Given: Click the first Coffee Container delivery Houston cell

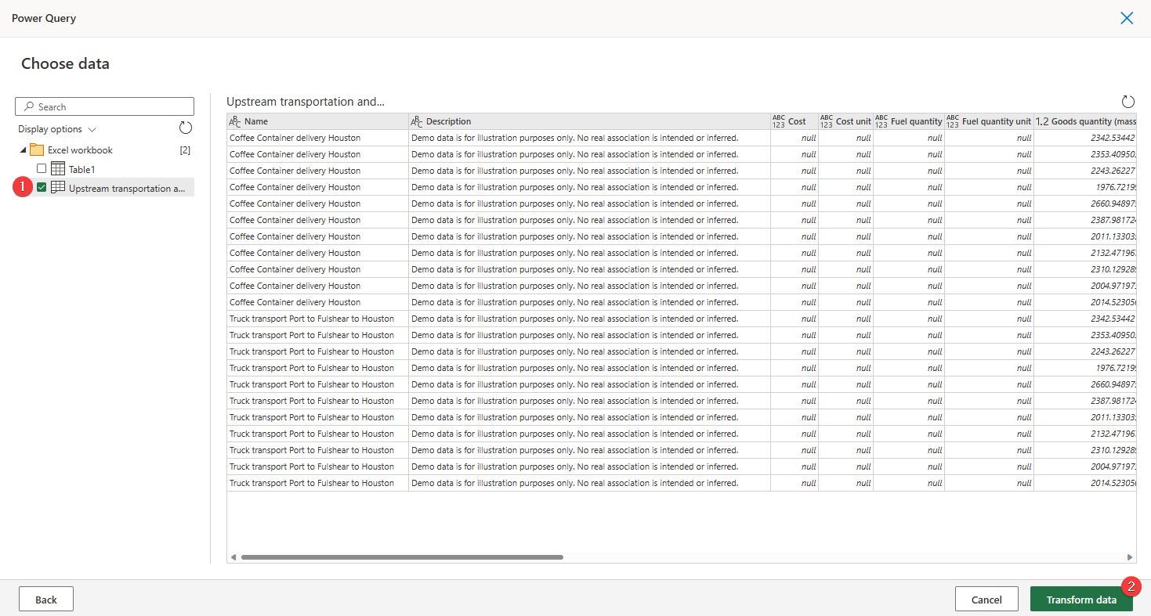Looking at the screenshot, I should click(317, 138).
